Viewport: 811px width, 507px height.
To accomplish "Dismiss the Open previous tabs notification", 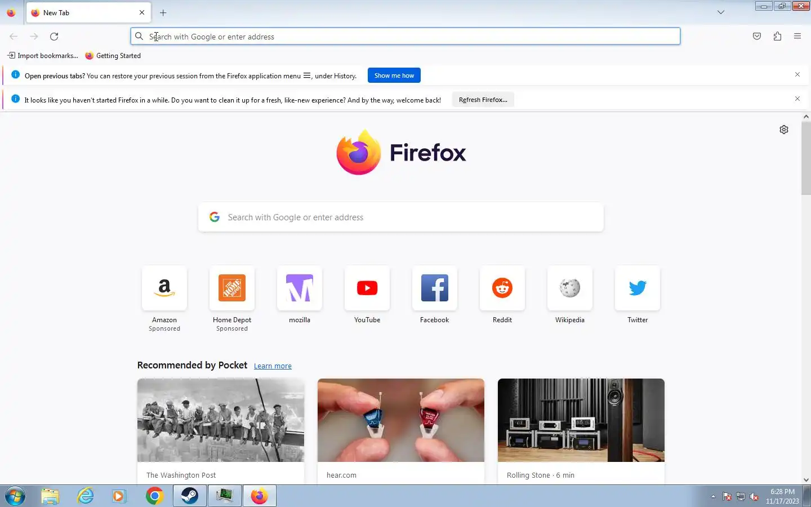I will 797,74.
